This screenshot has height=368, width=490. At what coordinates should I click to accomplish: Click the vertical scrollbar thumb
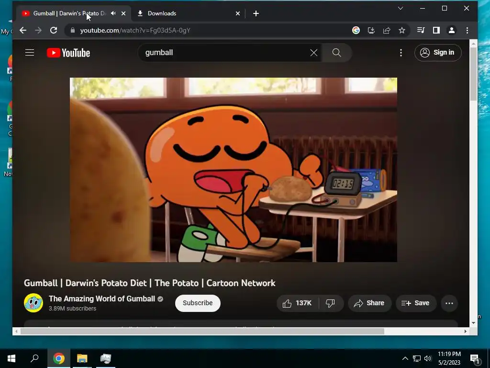pyautogui.click(x=473, y=74)
